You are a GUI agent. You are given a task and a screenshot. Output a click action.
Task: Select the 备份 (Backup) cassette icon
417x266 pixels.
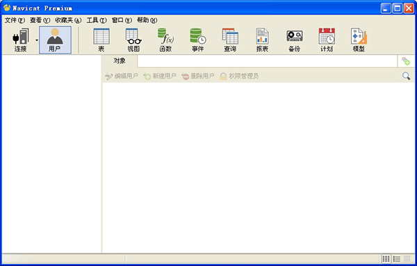295,40
